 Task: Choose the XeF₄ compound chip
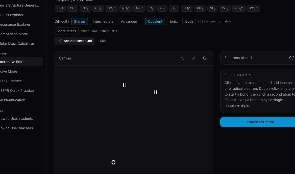[x=225, y=8]
